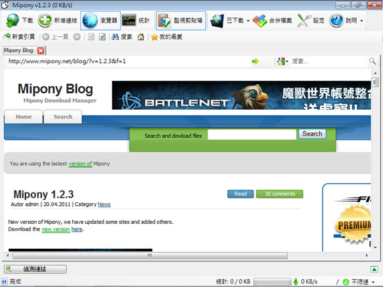The height and width of the screenshot is (287, 383).
Task: Open the speed limit (不限速) dropdown
Action: click(x=373, y=283)
